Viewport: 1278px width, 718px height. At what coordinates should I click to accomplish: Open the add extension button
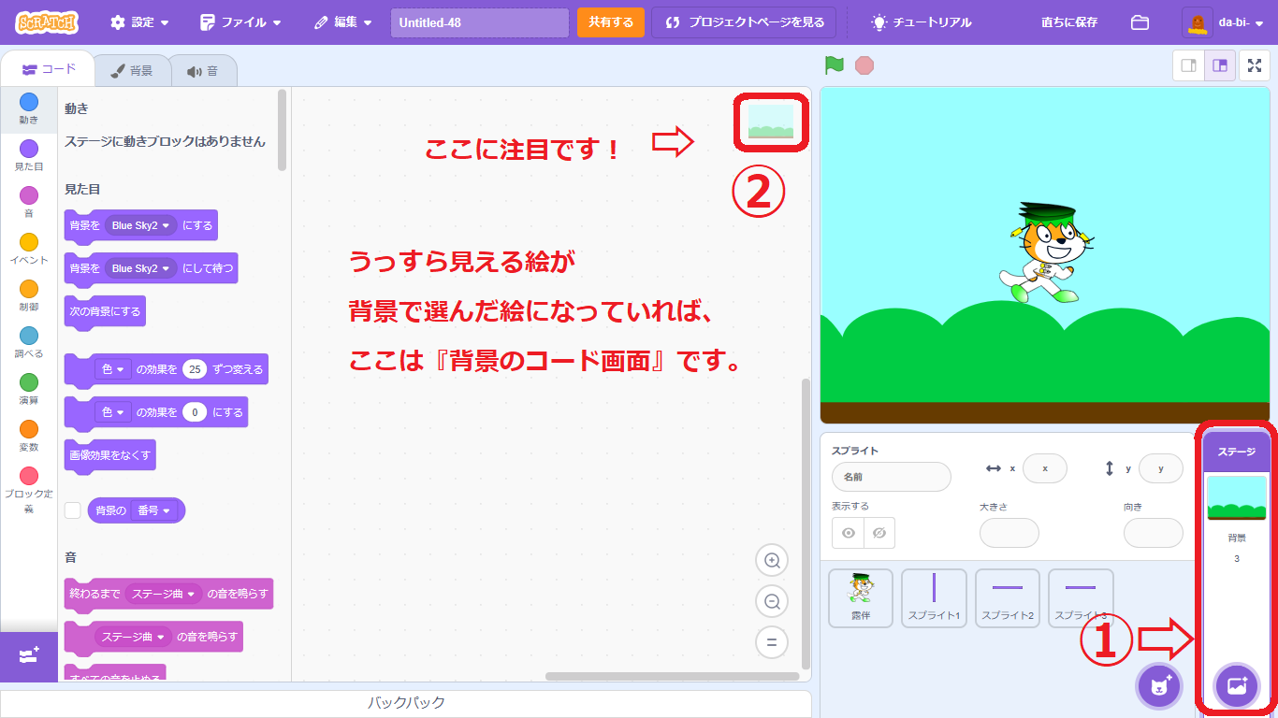click(29, 655)
